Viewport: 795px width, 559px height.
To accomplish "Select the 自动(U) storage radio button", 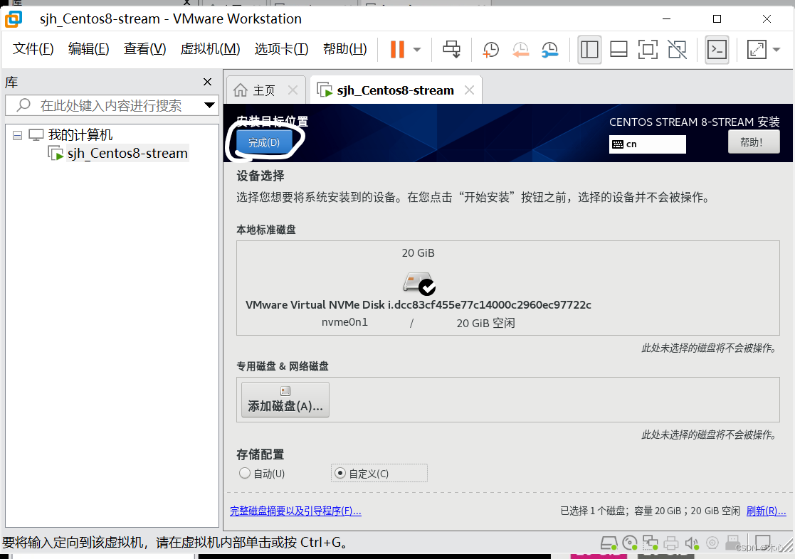I will coord(245,474).
